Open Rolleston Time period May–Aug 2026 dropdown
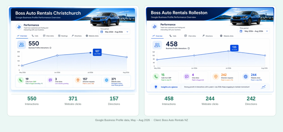The image size is (283, 132). (x=254, y=31)
